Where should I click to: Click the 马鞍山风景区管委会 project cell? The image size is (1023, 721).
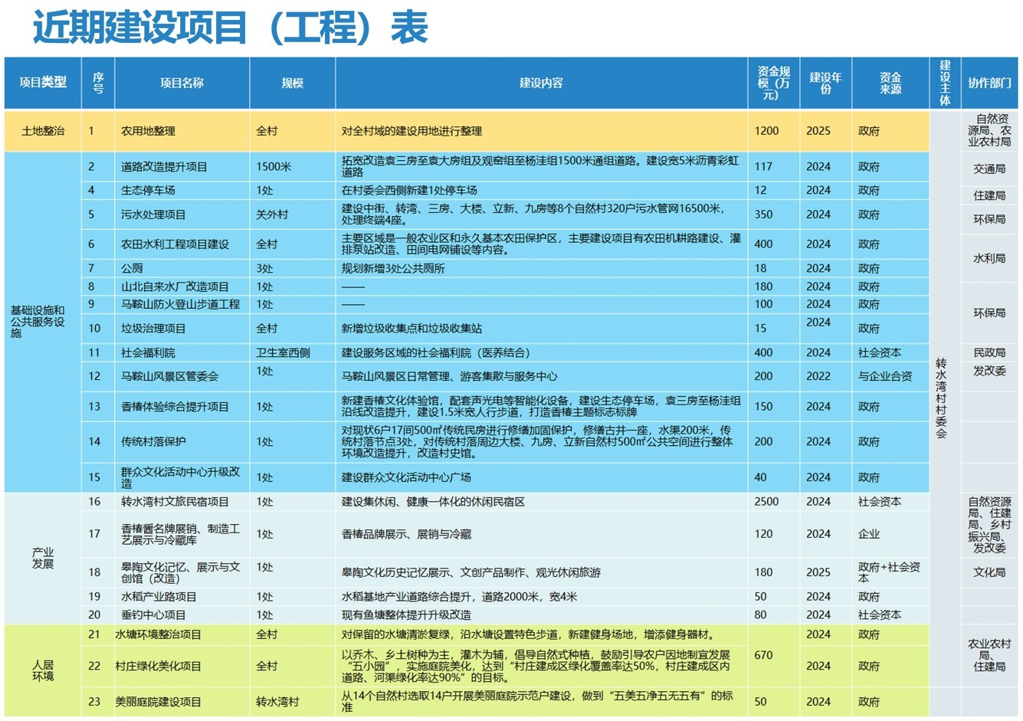point(169,376)
